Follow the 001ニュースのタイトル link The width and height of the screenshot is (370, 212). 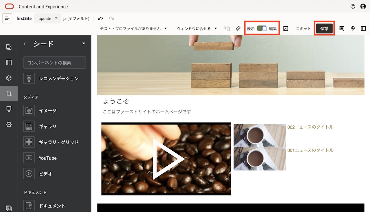310,150
